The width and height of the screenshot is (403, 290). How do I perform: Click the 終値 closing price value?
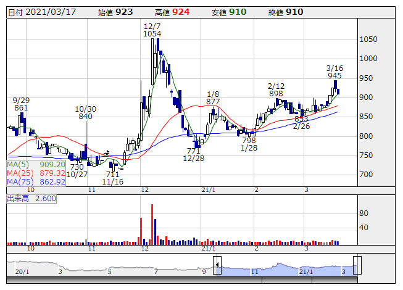click(294, 12)
